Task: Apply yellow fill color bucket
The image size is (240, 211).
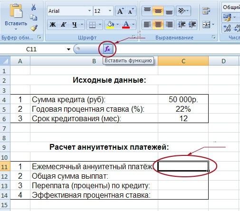Action: [x=111, y=25]
